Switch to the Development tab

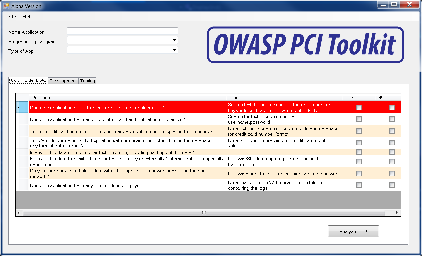pos(63,81)
